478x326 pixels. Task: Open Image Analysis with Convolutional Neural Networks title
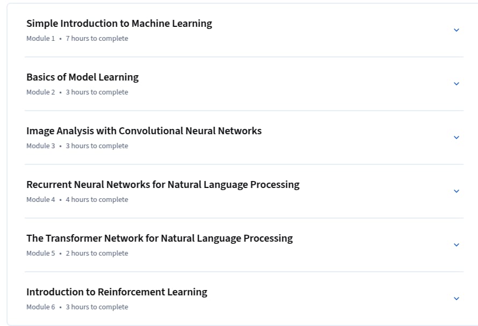[x=144, y=131]
